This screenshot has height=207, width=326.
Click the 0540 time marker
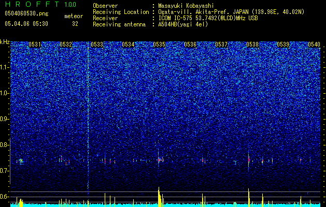tap(314, 45)
